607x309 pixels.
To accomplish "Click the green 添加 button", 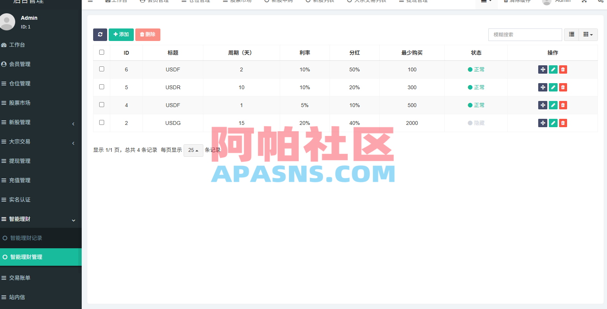I will 121,35.
